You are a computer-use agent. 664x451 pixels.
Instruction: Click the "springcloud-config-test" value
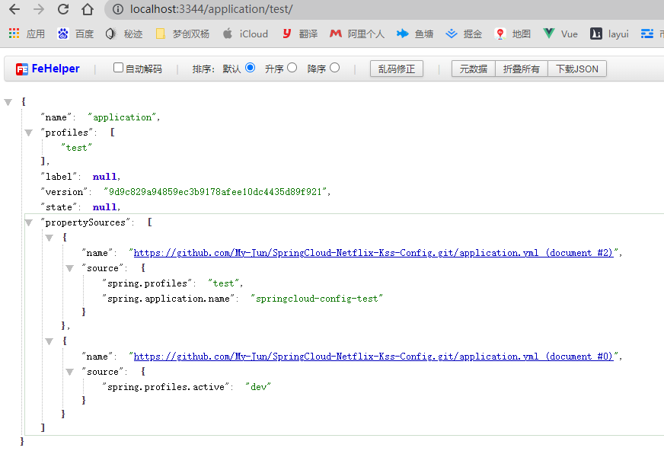click(x=317, y=299)
